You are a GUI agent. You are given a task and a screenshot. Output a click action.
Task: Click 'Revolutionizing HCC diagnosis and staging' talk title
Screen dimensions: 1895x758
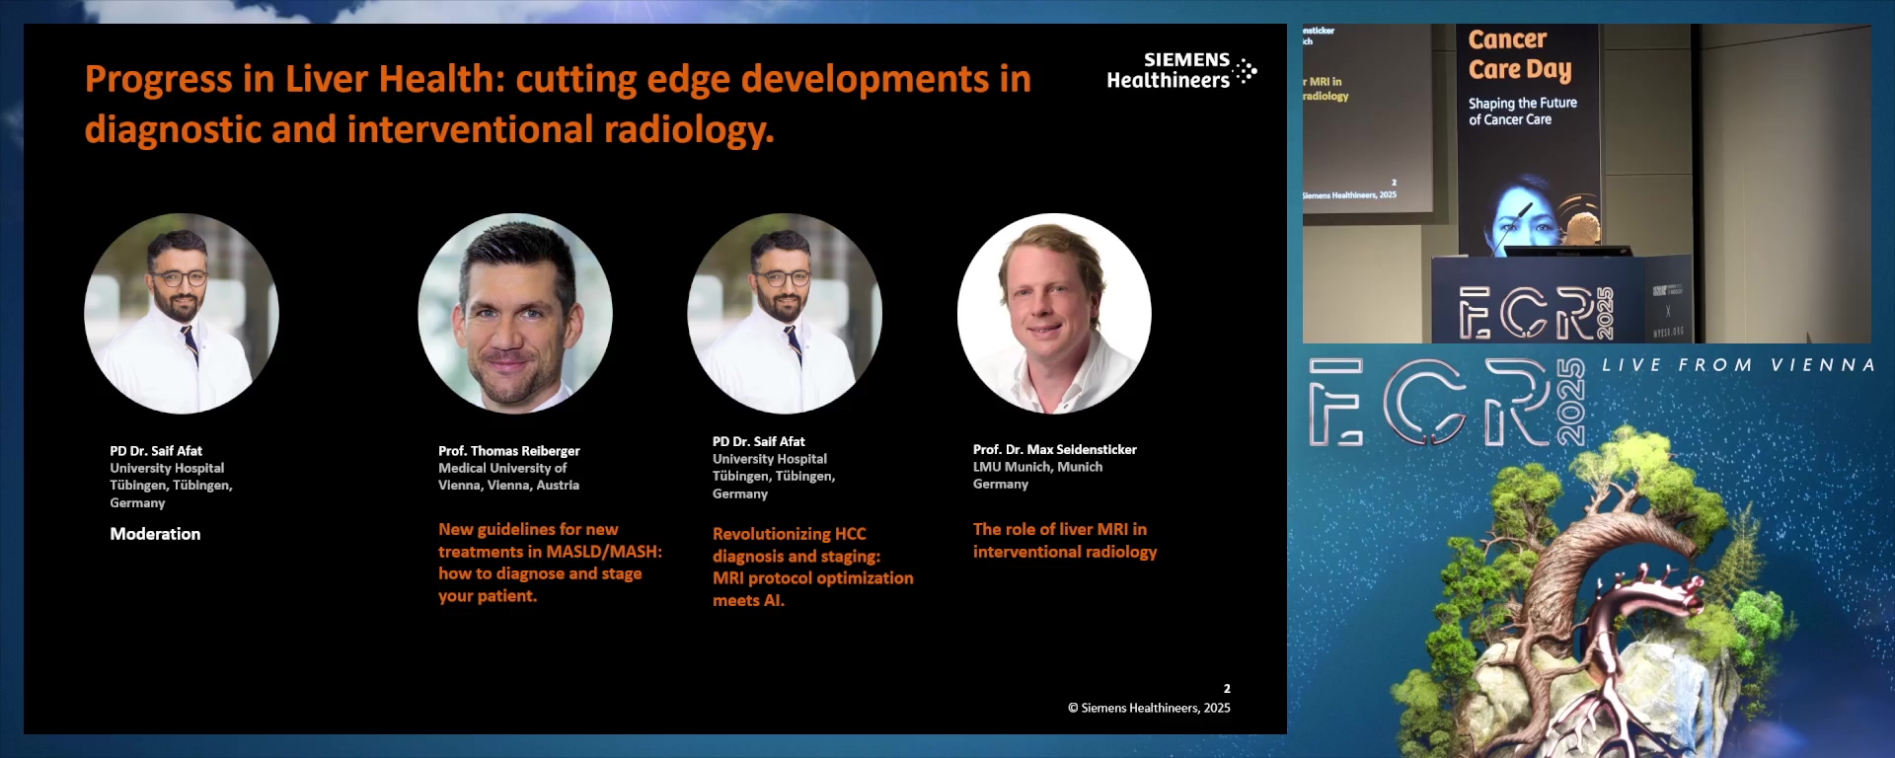813,567
